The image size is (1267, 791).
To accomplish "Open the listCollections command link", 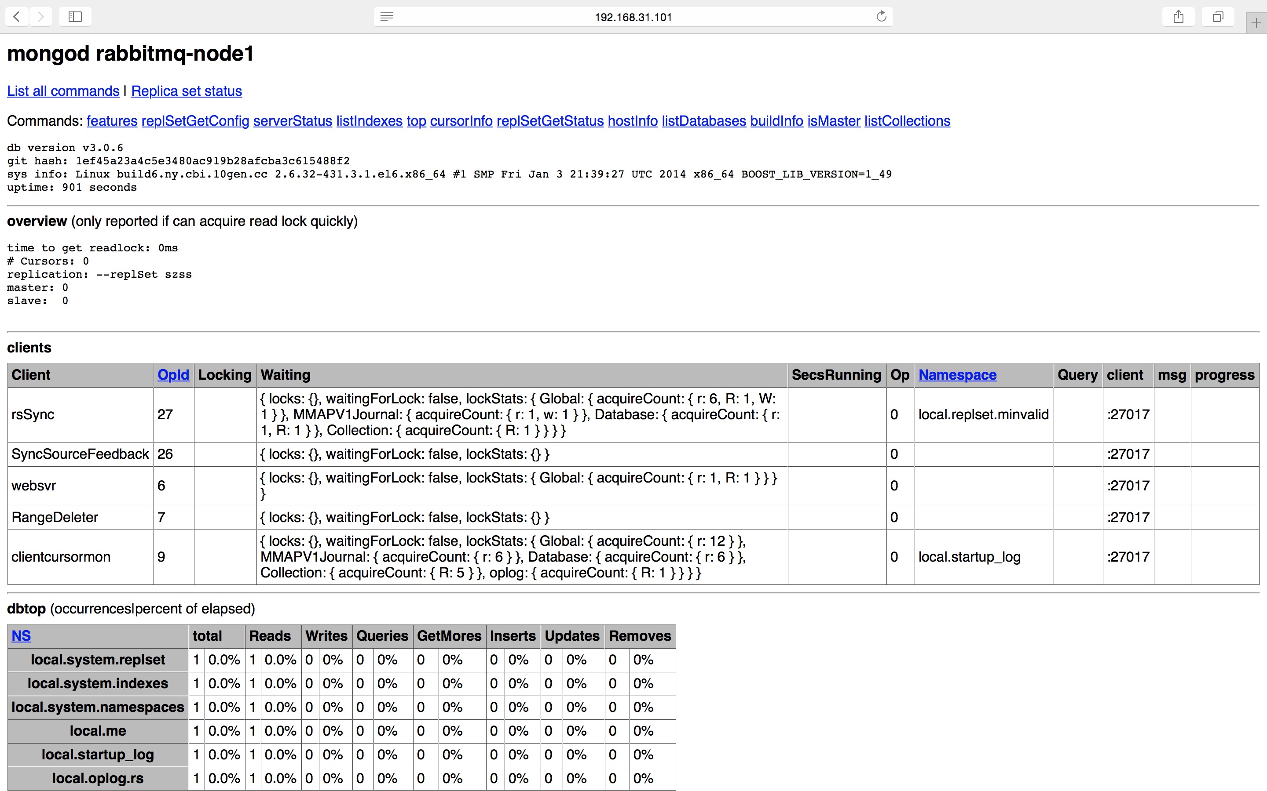I will coord(907,121).
